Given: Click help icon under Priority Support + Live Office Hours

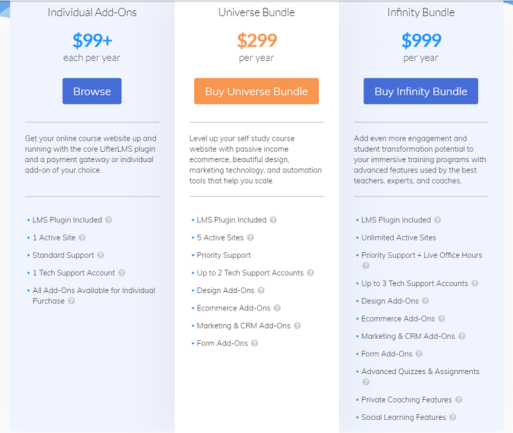Looking at the screenshot, I should pyautogui.click(x=365, y=266).
